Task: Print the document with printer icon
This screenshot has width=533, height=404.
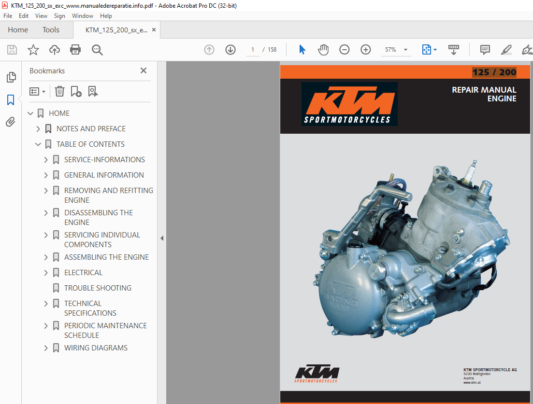Action: [x=75, y=50]
